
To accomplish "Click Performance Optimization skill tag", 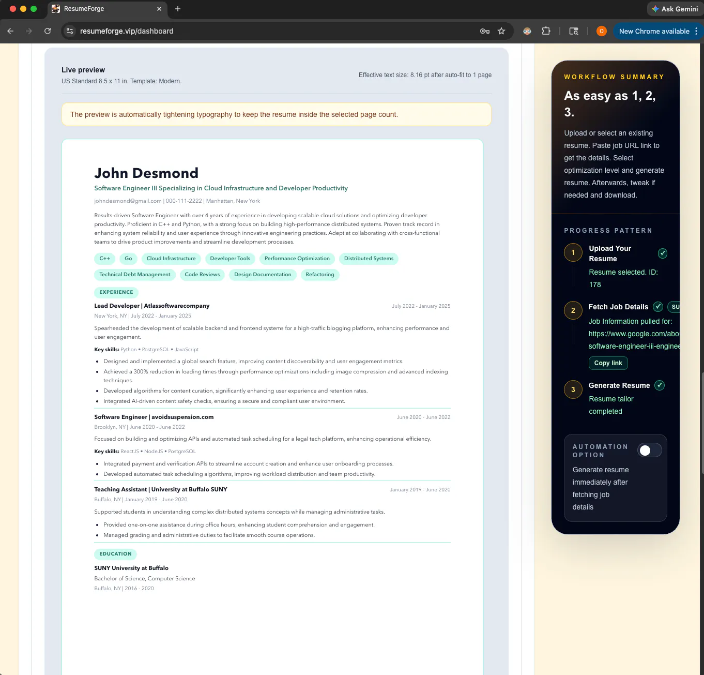I will click(x=297, y=259).
